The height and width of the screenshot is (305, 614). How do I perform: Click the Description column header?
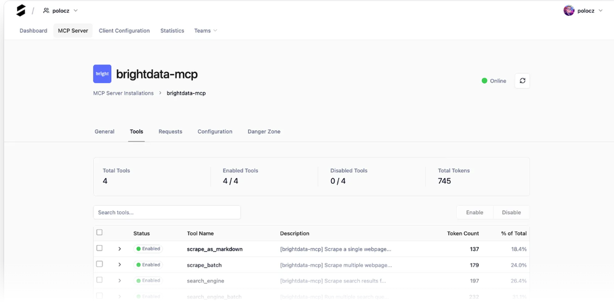click(x=295, y=233)
